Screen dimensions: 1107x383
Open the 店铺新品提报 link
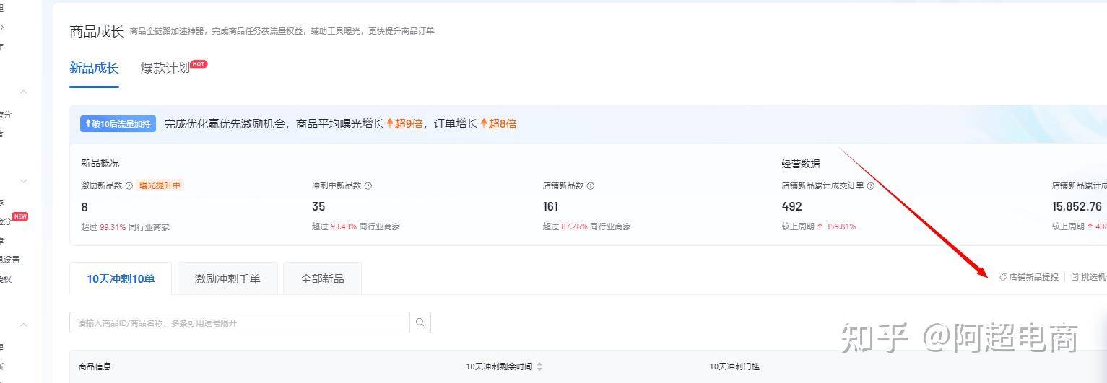pyautogui.click(x=1033, y=277)
